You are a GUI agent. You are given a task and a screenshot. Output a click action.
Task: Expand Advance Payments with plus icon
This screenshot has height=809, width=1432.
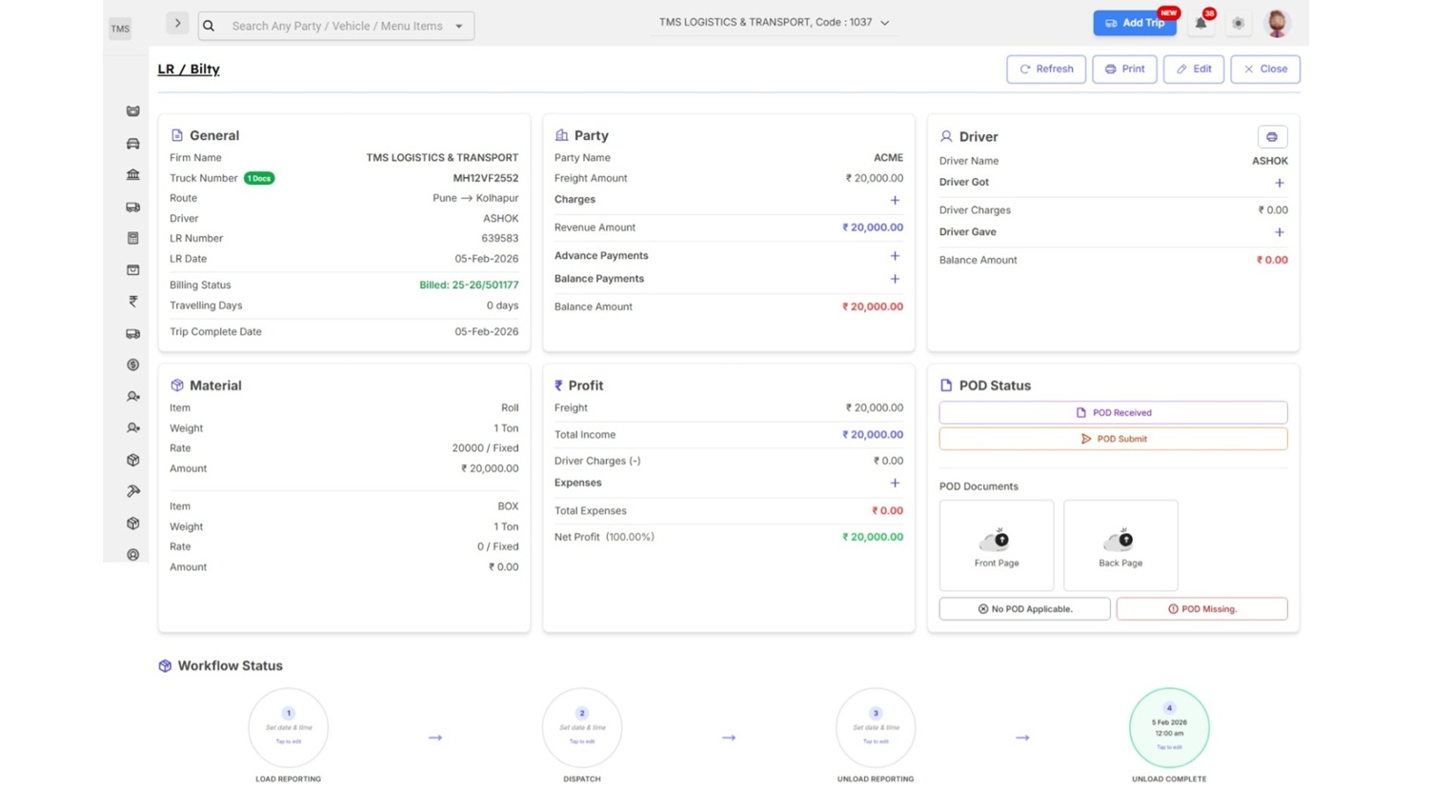click(895, 256)
